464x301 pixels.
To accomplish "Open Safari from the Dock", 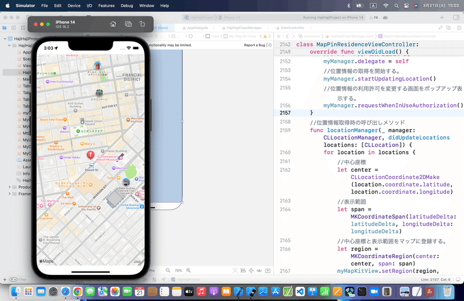I will coord(66,292).
